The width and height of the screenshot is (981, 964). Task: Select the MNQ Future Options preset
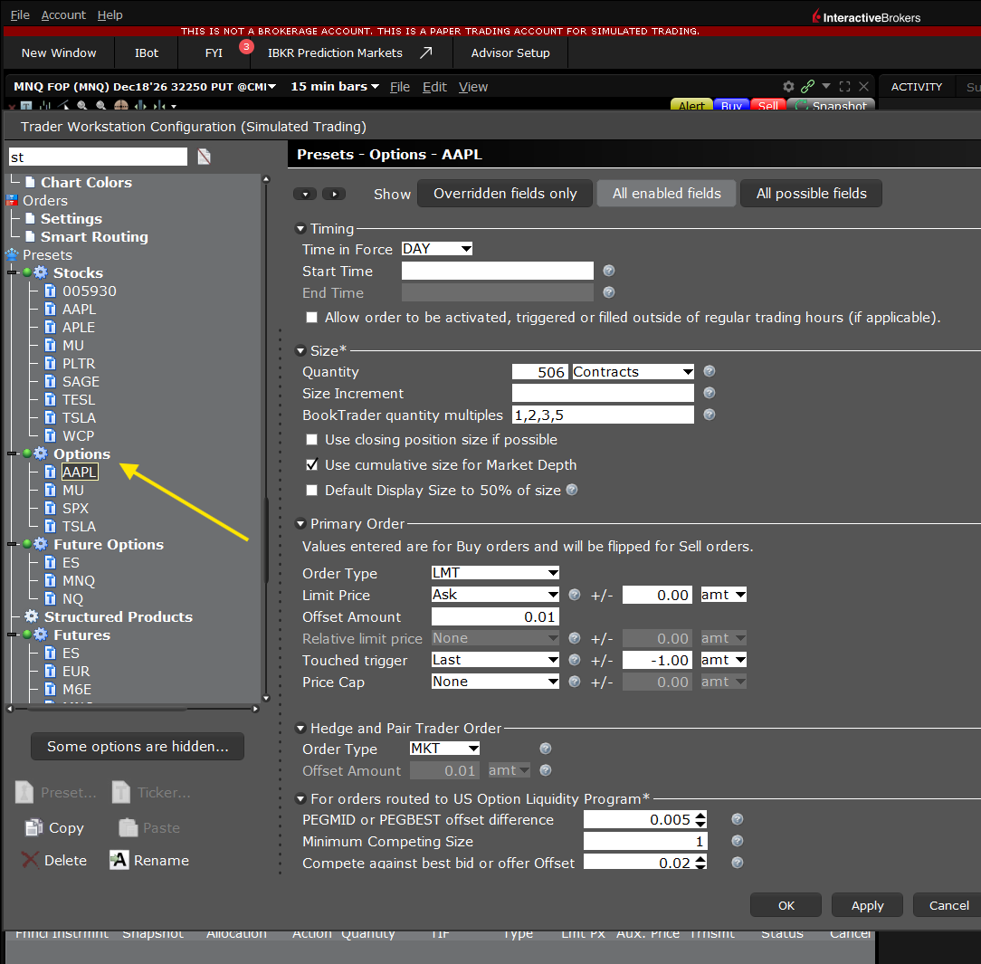point(78,580)
